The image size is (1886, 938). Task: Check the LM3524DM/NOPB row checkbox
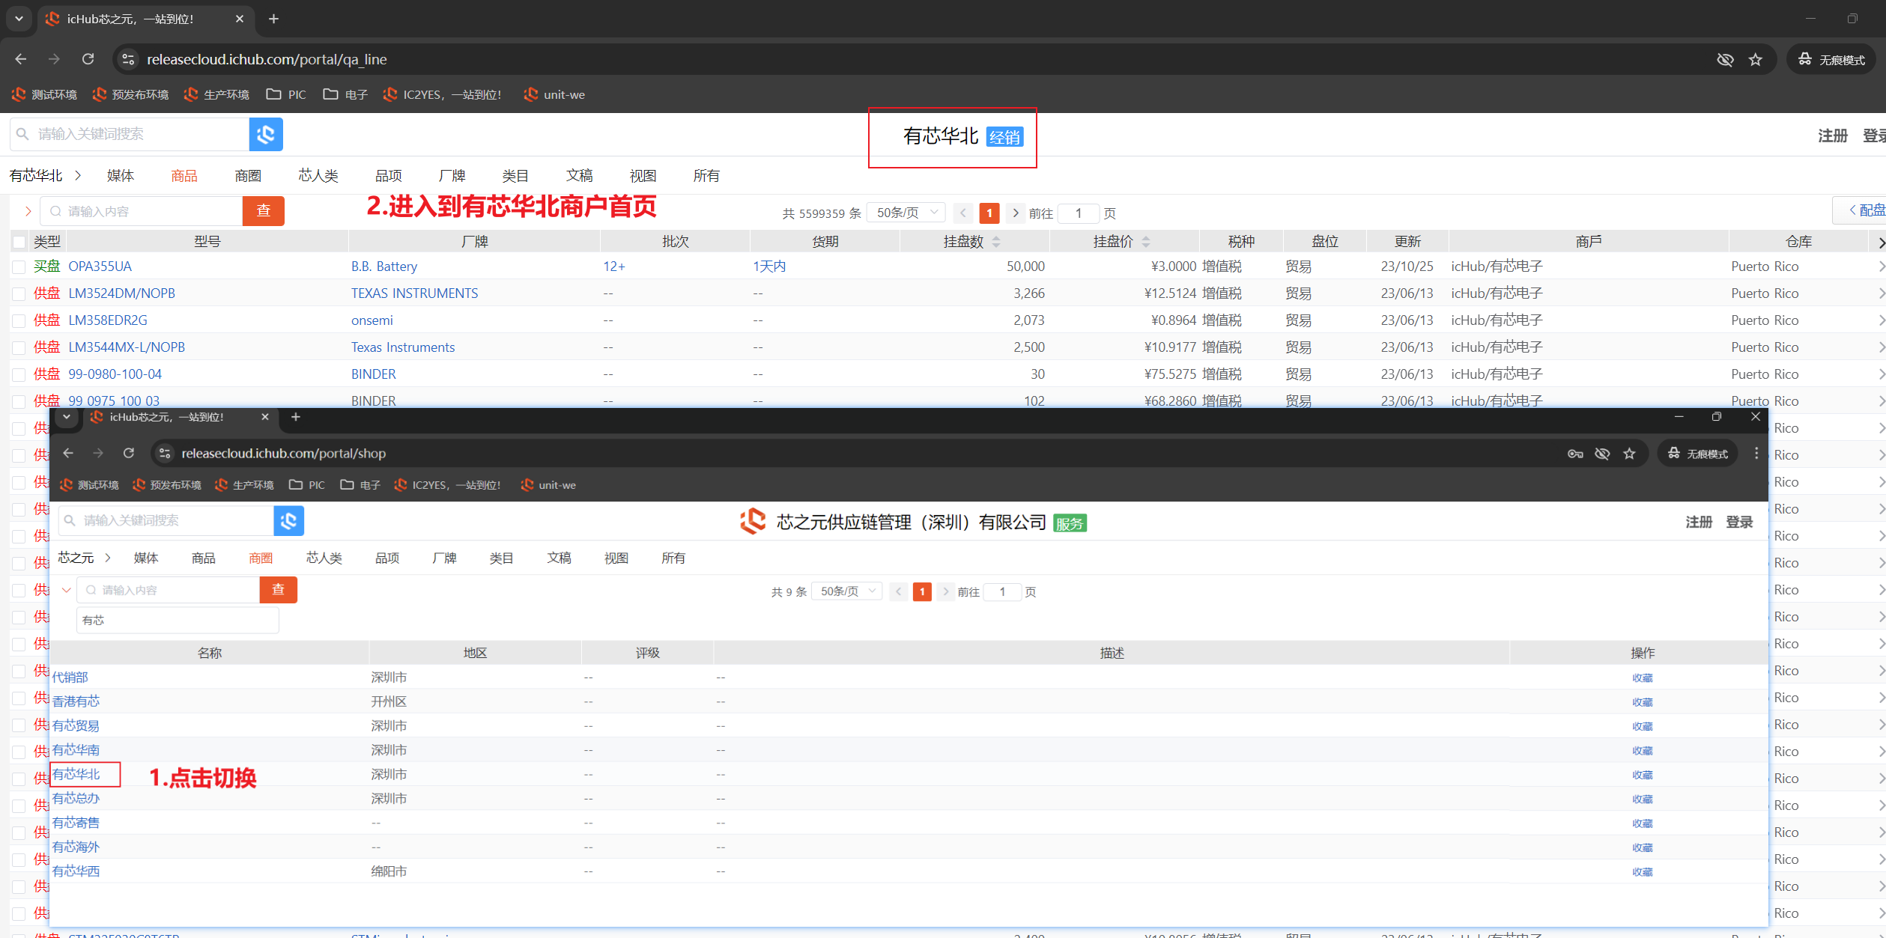pyautogui.click(x=19, y=293)
